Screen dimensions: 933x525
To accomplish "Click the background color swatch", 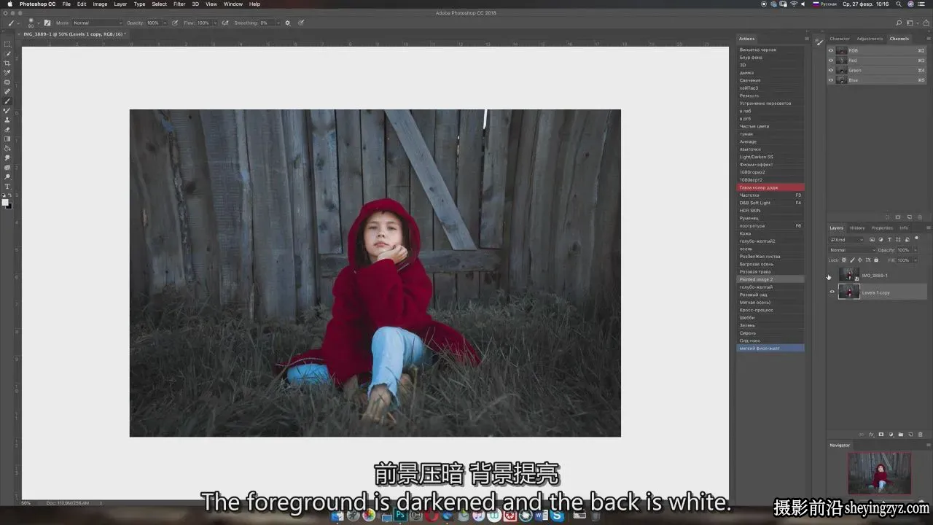I will point(9,206).
